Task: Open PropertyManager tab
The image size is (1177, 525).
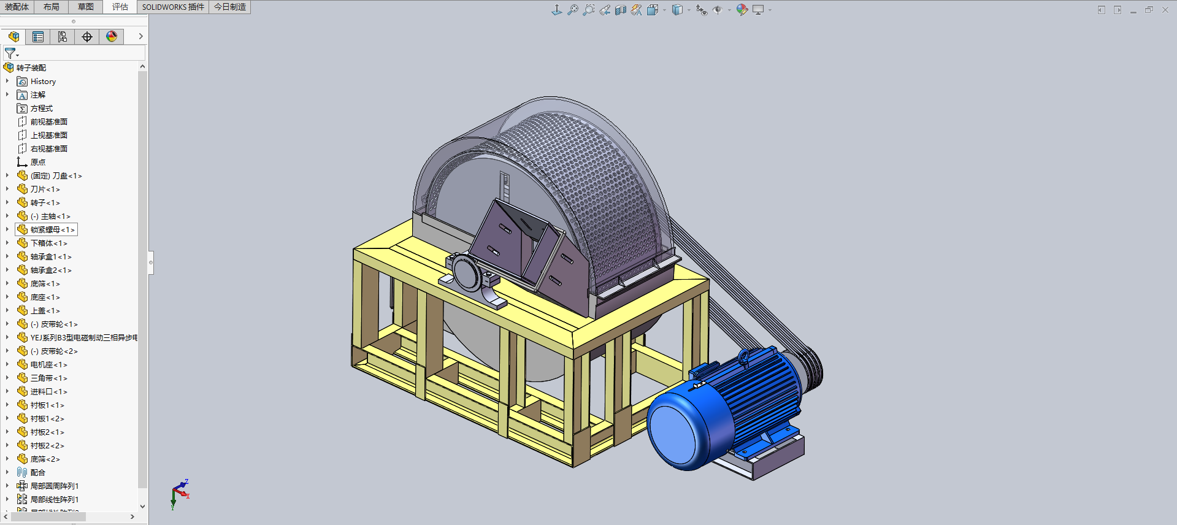Action: (38, 37)
